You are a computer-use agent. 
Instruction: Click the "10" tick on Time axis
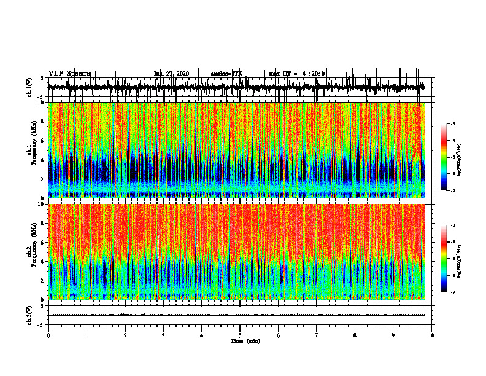[x=431, y=335]
